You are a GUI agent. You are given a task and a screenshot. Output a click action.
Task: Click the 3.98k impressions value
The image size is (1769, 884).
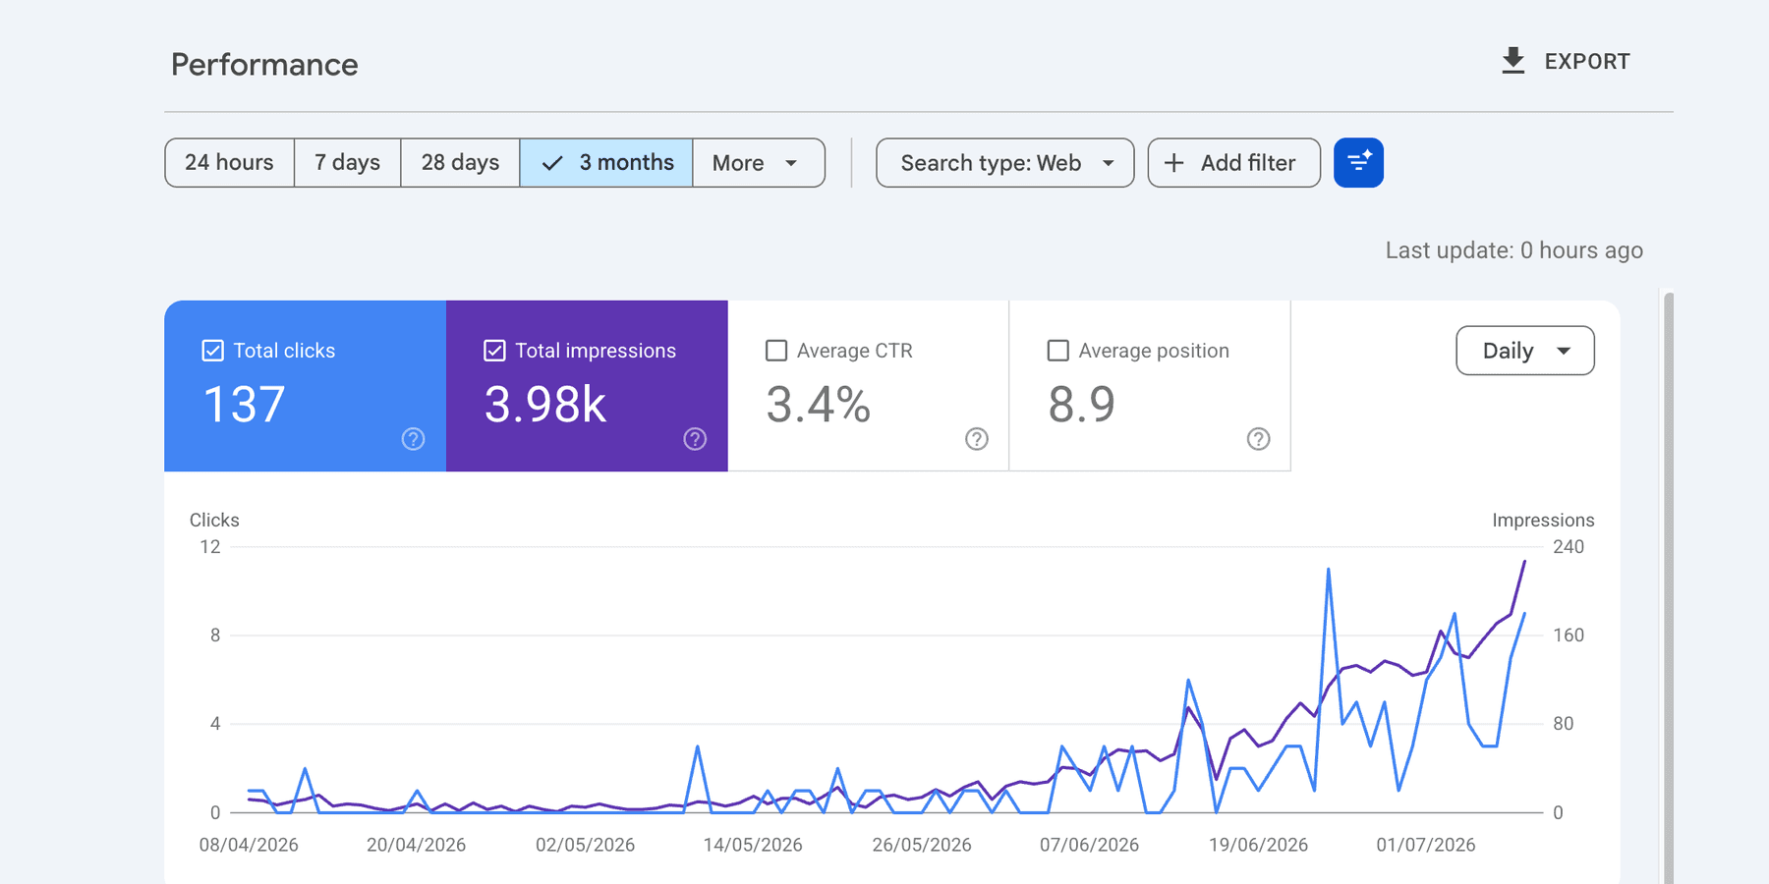[545, 405]
